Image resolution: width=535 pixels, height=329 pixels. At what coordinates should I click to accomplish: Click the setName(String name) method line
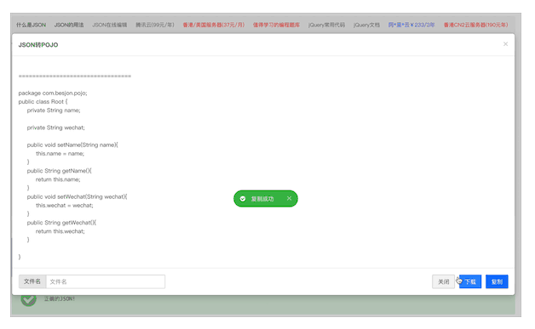click(72, 145)
